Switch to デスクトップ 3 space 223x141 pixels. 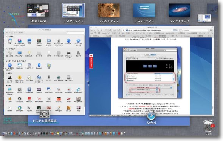144,11
